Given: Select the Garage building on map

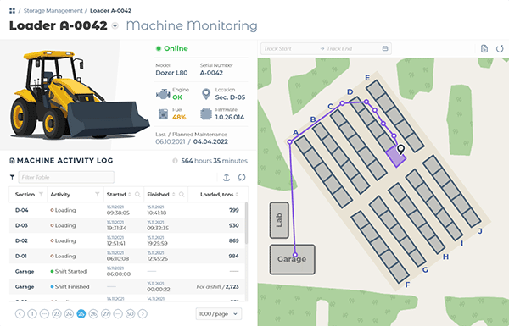Looking at the screenshot, I should point(292,259).
